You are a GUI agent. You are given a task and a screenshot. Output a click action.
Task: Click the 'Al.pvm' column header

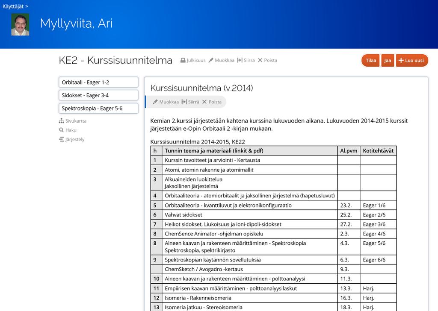pos(349,151)
